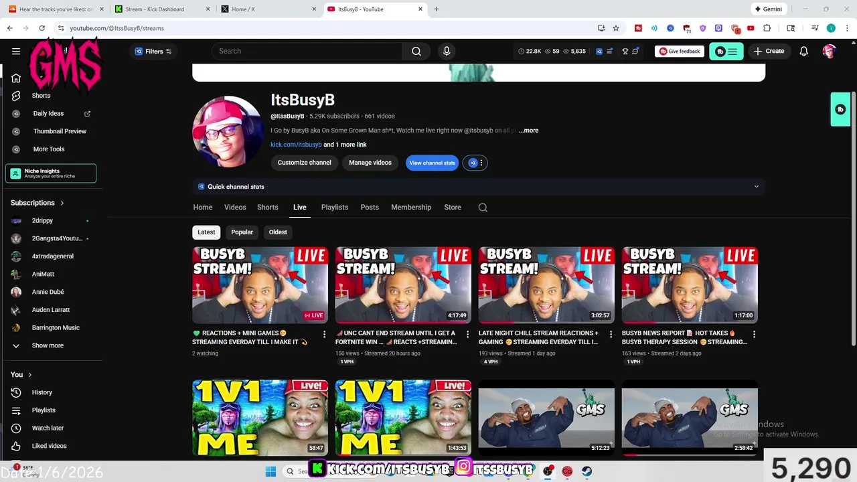This screenshot has width=857, height=482.
Task: Click View channel stats
Action: coord(432,163)
